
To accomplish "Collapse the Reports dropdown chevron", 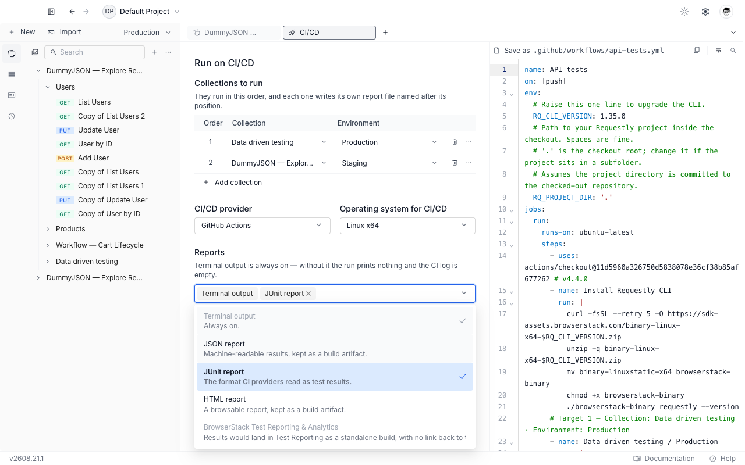I will pyautogui.click(x=464, y=294).
